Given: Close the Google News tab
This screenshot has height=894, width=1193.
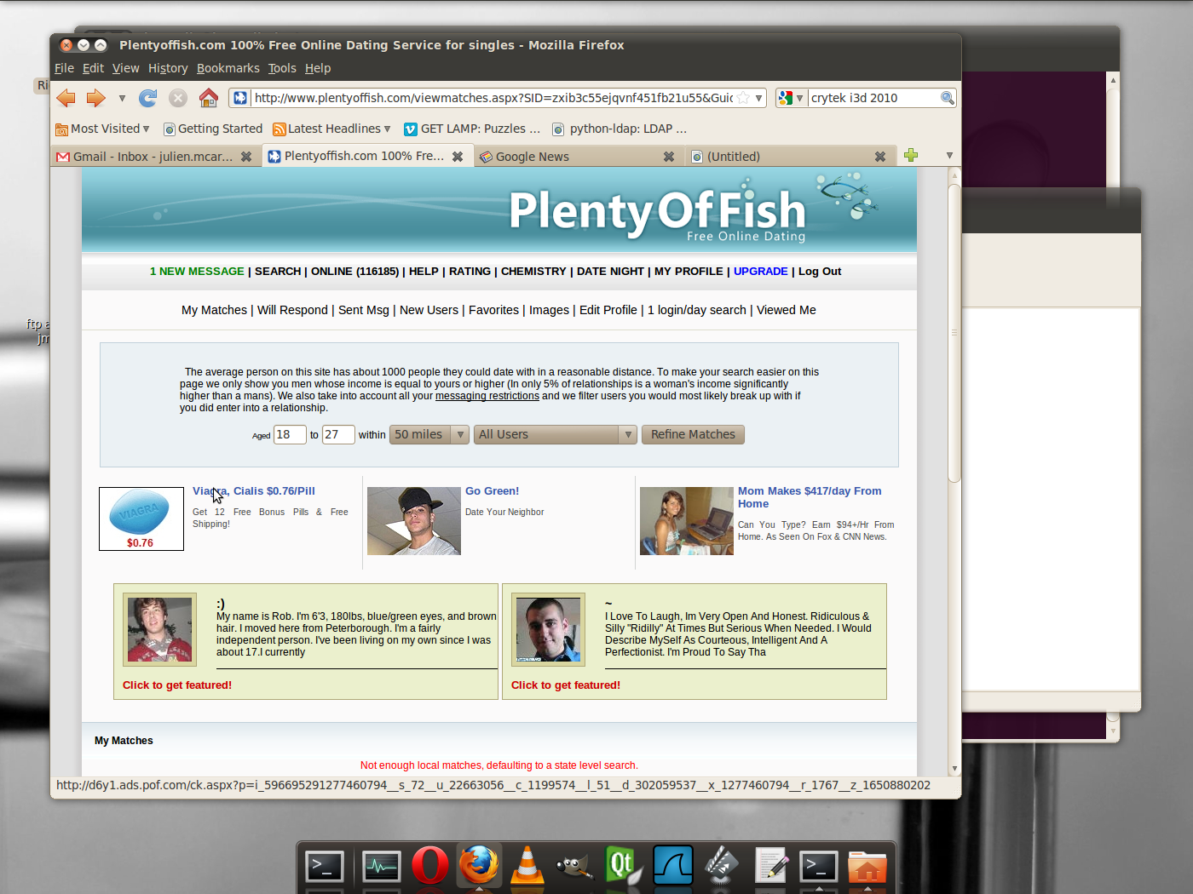Looking at the screenshot, I should [669, 157].
